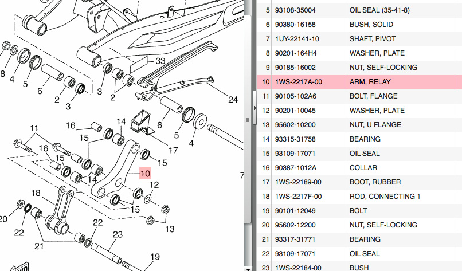This screenshot has width=462, height=271.
Task: Click callout number 13 in the diagram
Action: [x=169, y=229]
